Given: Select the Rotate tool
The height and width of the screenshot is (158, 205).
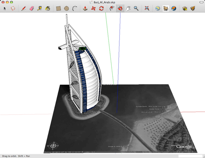Looking at the screenshot, I should click(101, 8).
